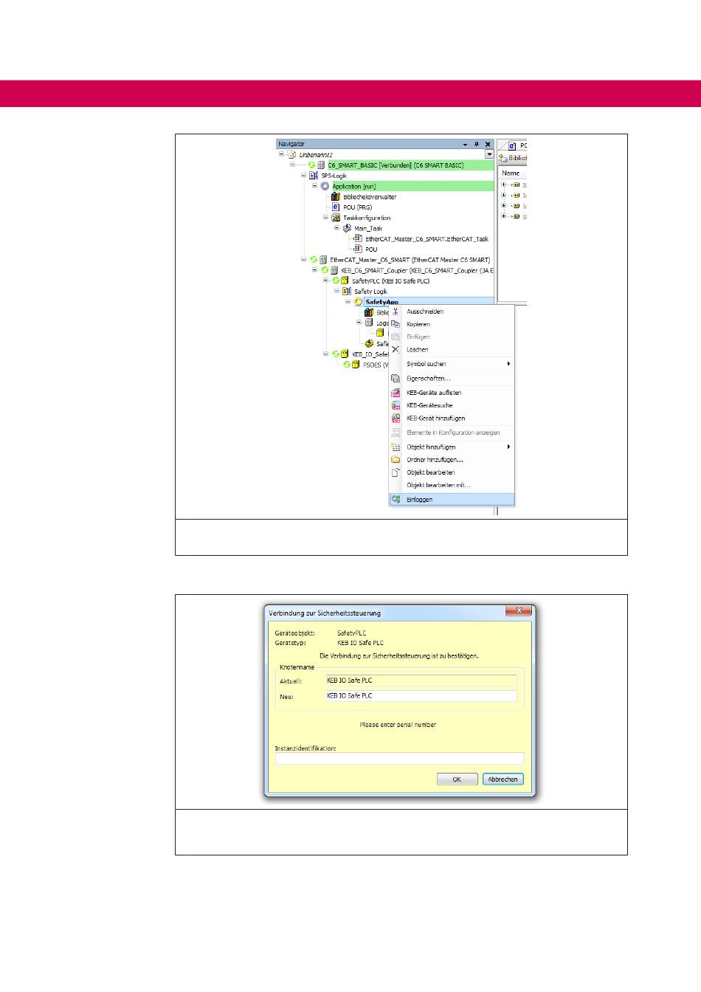The width and height of the screenshot is (701, 992).
Task: Click the Bibliotheksverwalter books icon under Application
Action: click(x=336, y=197)
